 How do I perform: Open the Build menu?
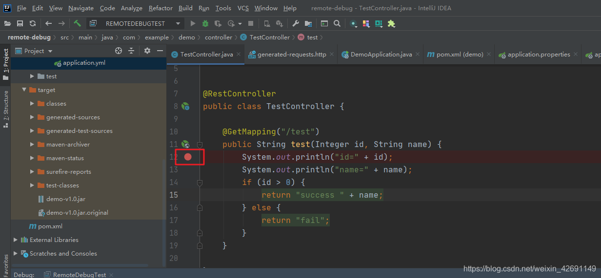pos(185,8)
